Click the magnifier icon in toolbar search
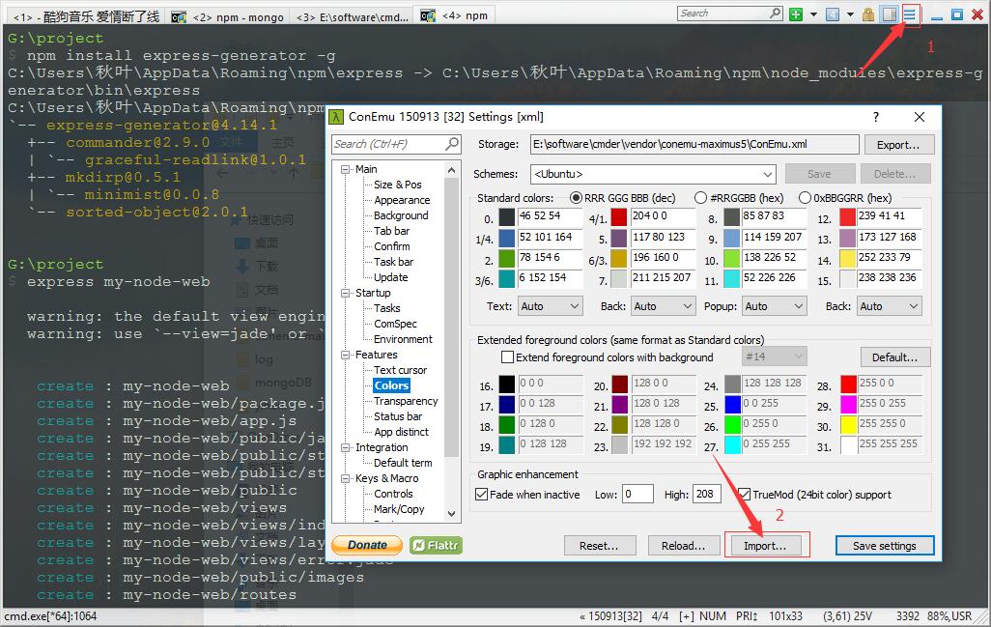 pos(776,14)
